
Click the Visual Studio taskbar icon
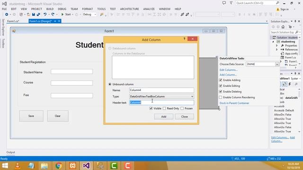86,166
